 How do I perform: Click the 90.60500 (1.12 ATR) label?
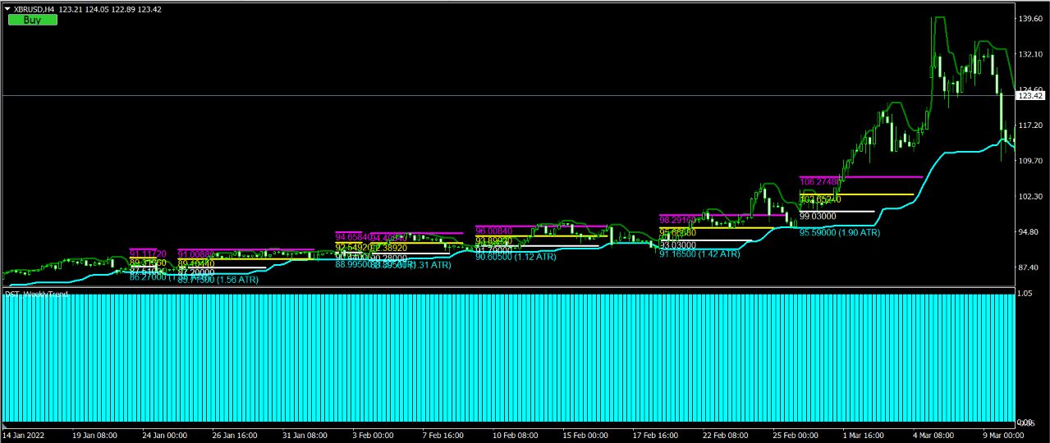point(516,257)
